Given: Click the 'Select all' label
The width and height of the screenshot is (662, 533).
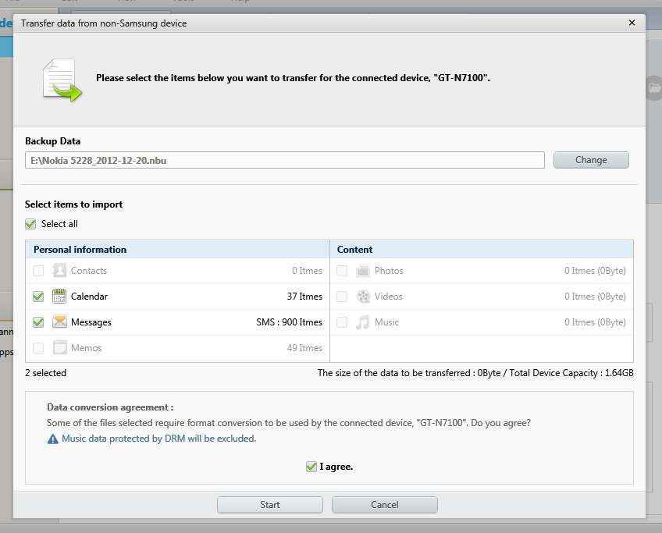Looking at the screenshot, I should pos(59,224).
